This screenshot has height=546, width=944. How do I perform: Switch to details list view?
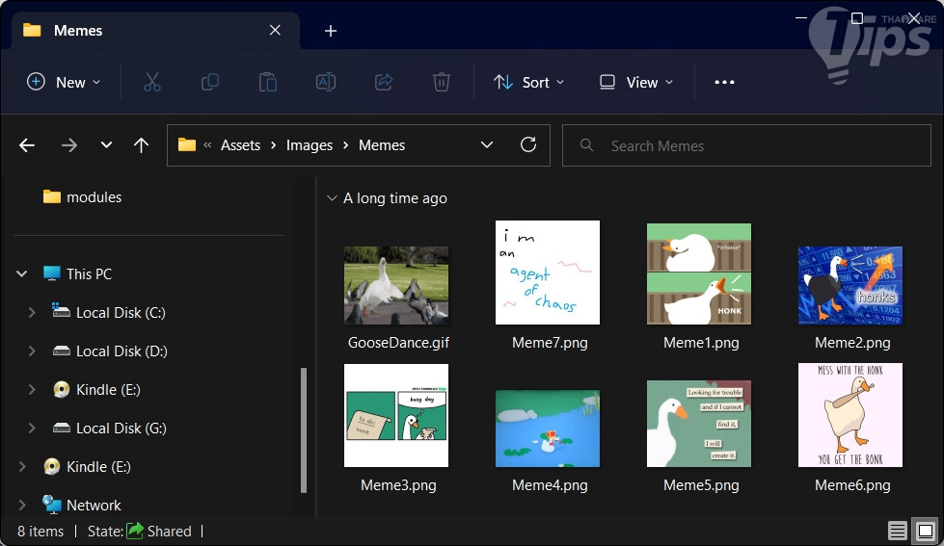[x=897, y=531]
